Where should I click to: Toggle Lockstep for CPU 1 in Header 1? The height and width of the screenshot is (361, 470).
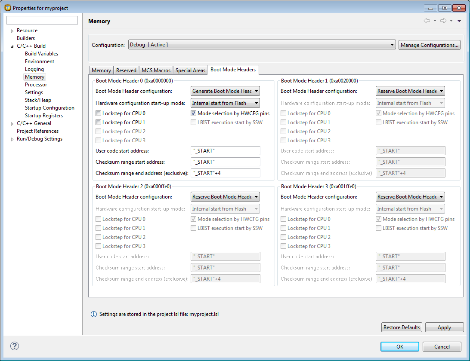click(283, 122)
